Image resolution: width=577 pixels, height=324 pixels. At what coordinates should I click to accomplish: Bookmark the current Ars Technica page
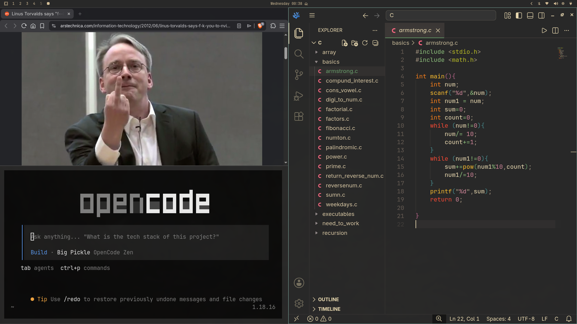click(42, 26)
